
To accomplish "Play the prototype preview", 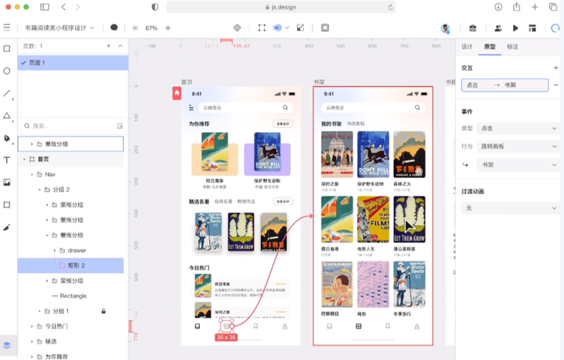I will tap(515, 28).
